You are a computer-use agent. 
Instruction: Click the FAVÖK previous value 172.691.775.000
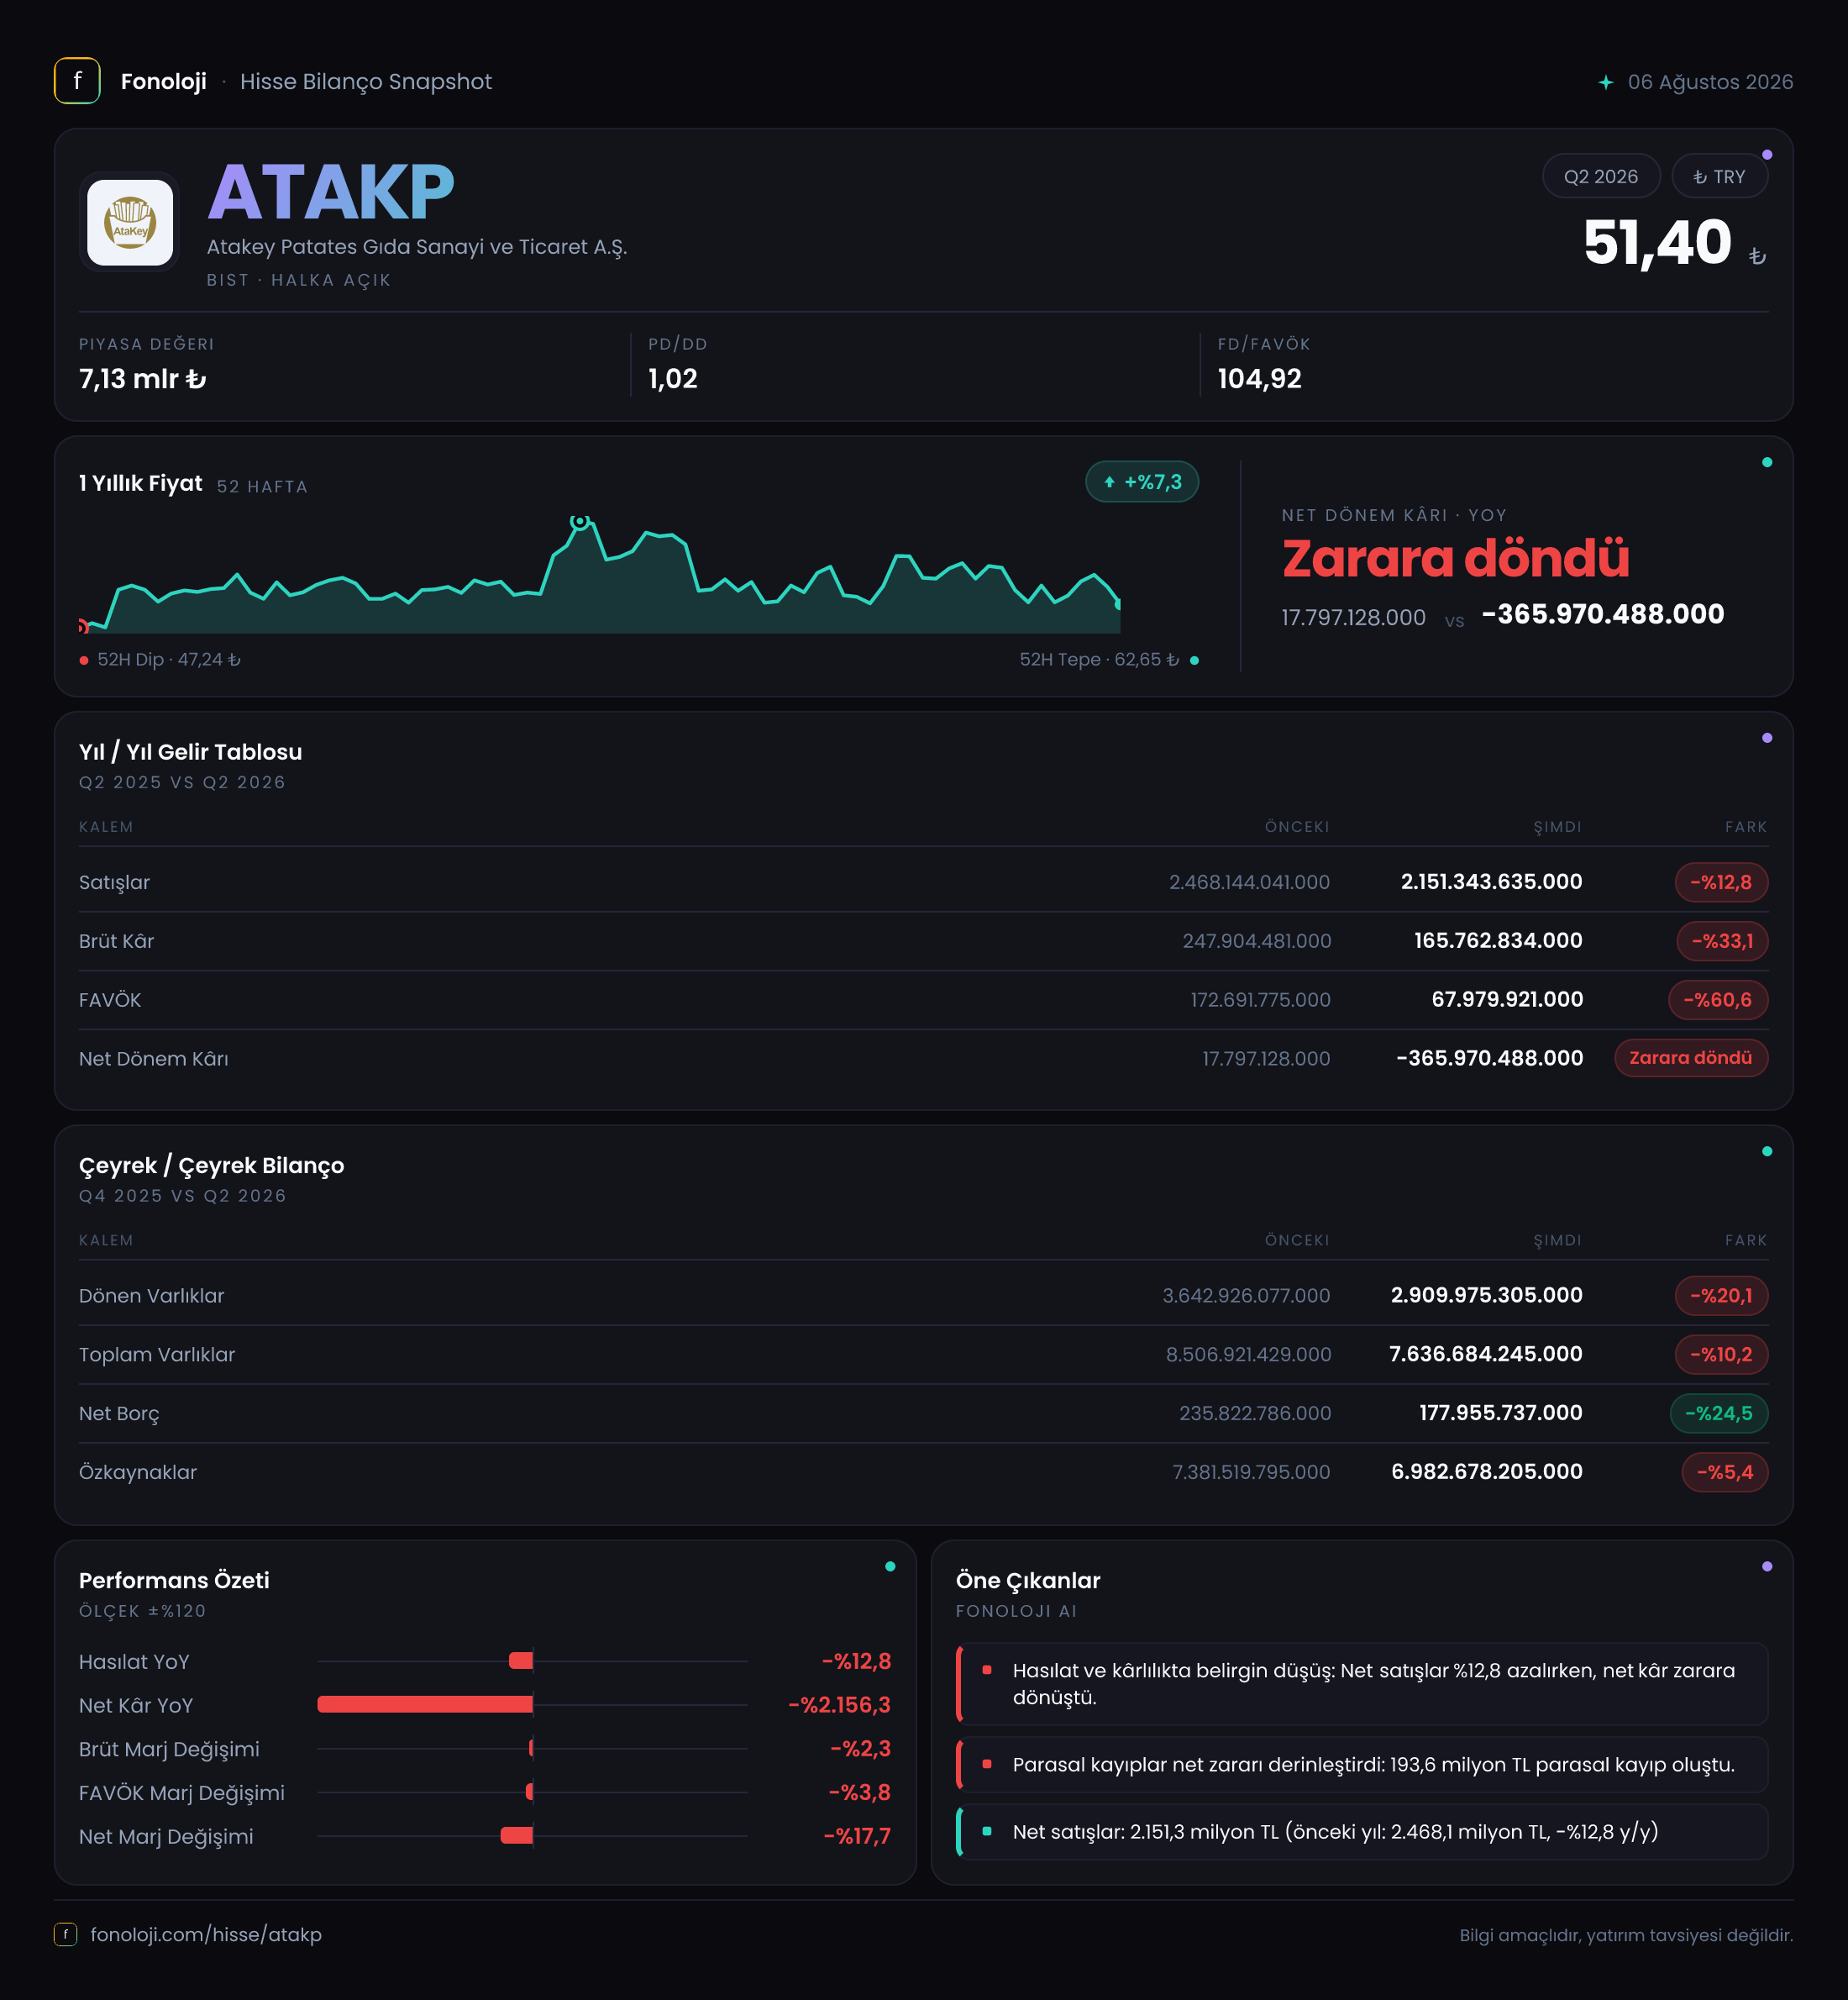(1260, 999)
